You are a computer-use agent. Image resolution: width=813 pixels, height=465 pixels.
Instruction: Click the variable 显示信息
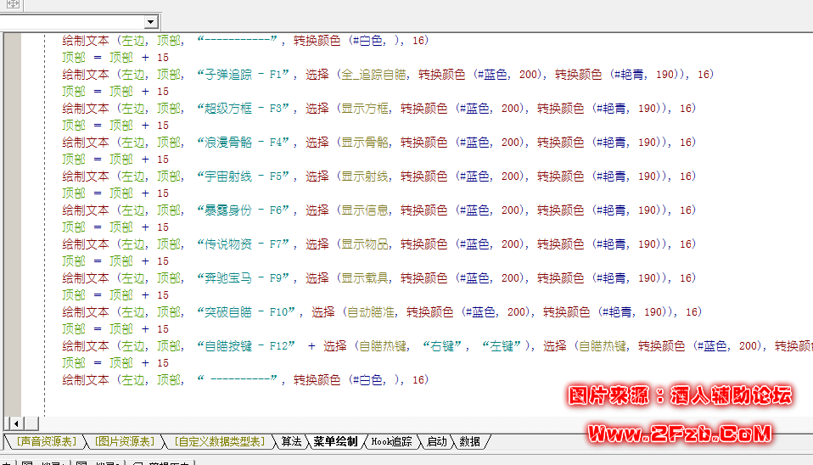click(365, 210)
